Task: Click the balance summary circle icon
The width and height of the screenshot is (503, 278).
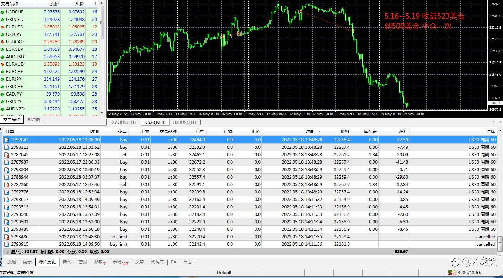Action: (x=7, y=252)
